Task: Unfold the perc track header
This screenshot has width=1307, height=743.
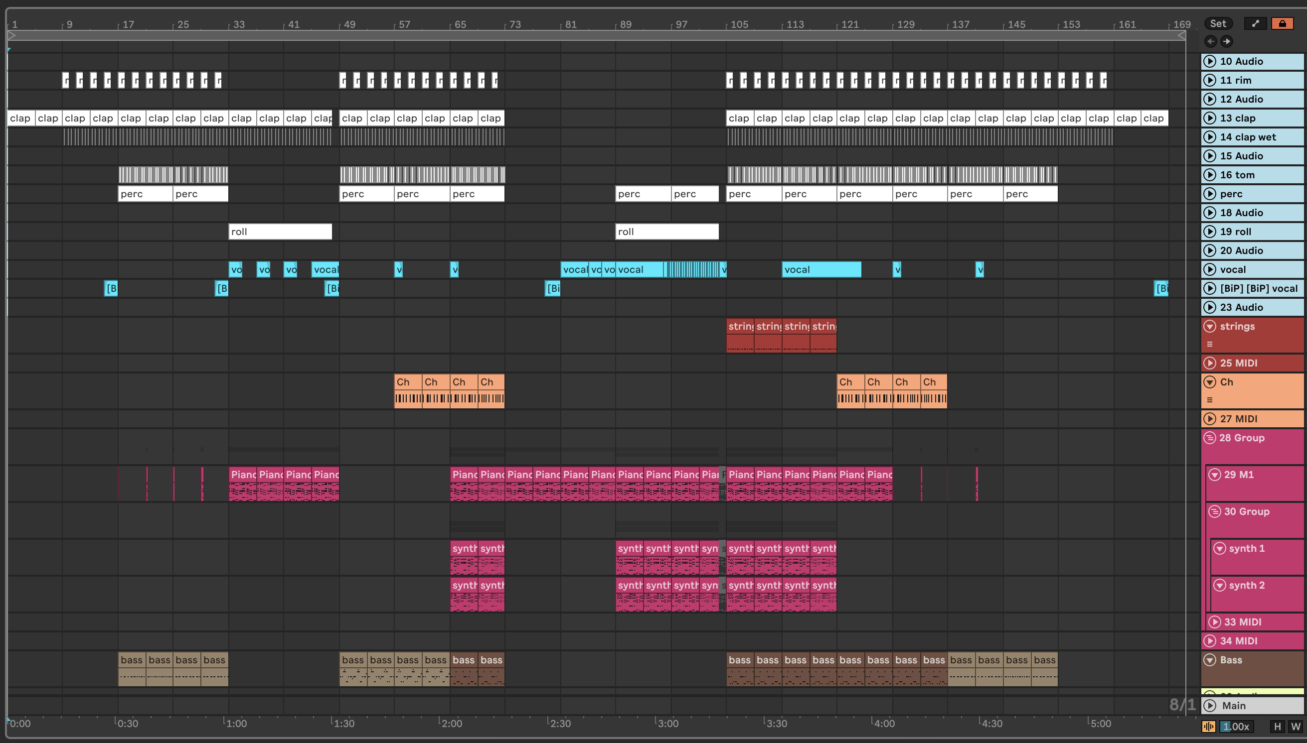Action: coord(1209,193)
